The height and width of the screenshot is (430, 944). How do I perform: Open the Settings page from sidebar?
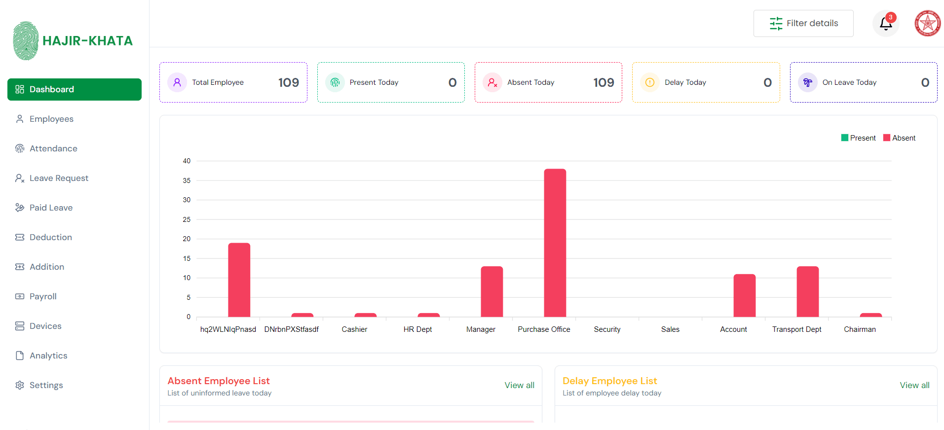(46, 385)
